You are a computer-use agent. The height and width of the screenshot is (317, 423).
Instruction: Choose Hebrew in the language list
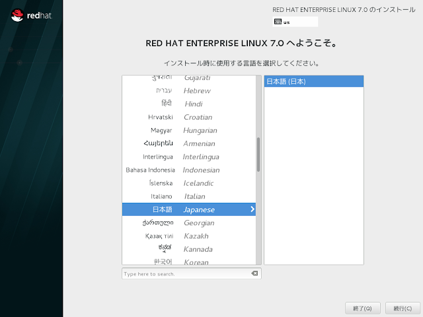tap(189, 90)
